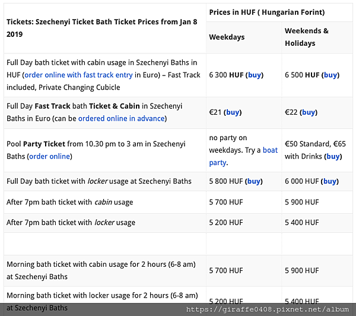This screenshot has width=356, height=316.
Task: Click the 'Full Day locker usage' row description
Action: (99, 181)
